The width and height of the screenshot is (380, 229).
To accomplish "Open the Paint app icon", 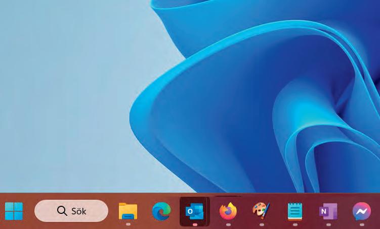I will 261,211.
